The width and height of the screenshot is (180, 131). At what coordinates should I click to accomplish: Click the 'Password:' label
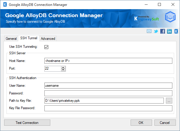pyautogui.click(x=16, y=93)
